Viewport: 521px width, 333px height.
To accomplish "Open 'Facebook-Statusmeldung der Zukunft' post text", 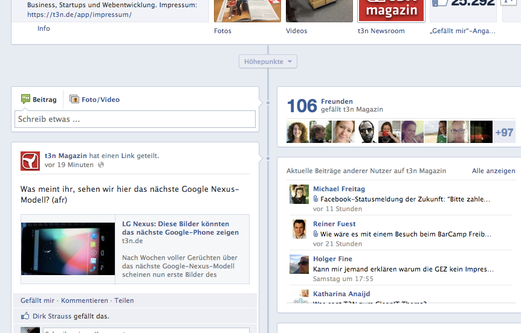I will click(405, 199).
